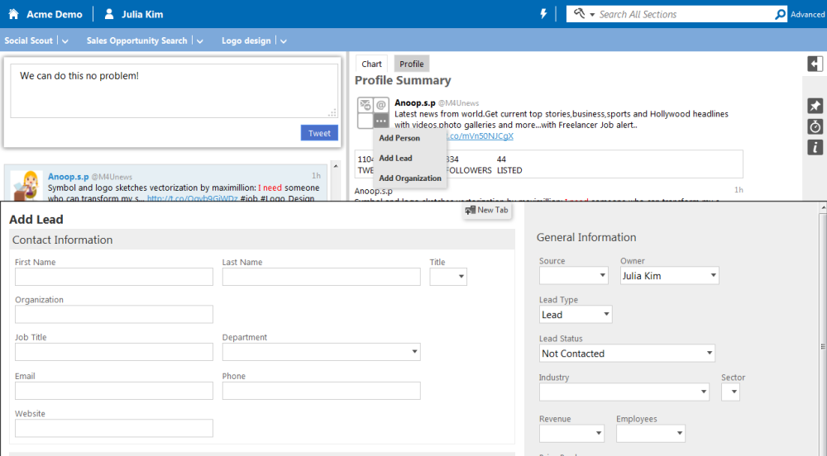
Task: Click Anoop.s.p's avatar image in the tweet feed
Action: 26,185
